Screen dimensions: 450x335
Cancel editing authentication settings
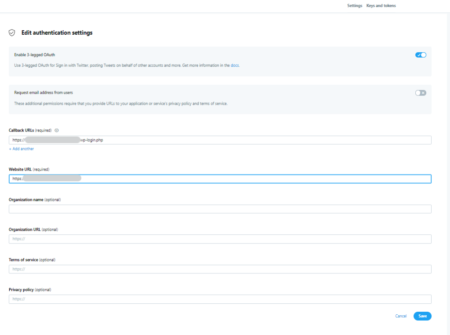pos(401,316)
